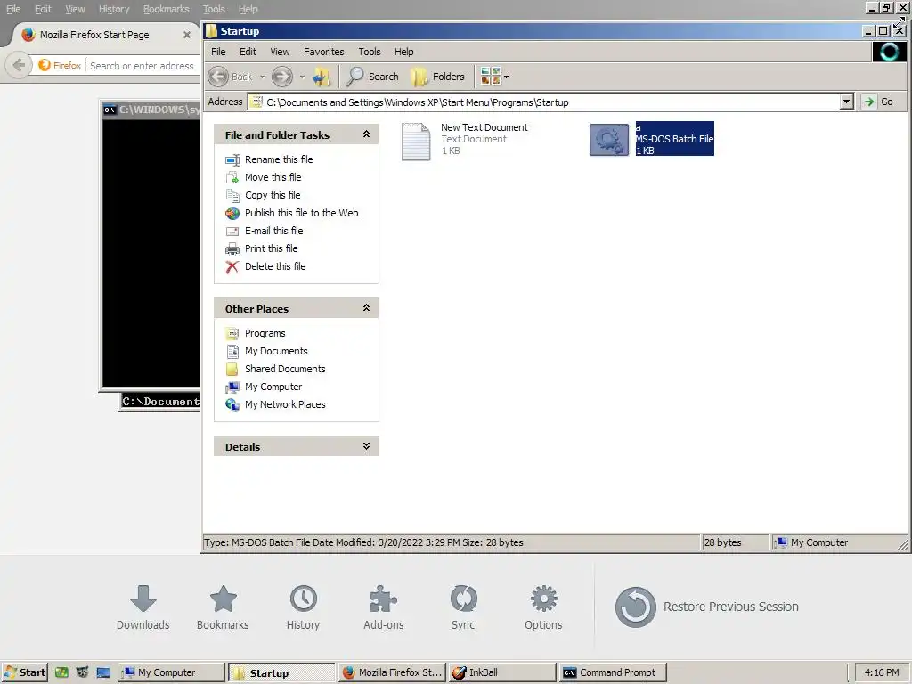
Task: Open the Favorites menu
Action: click(324, 52)
